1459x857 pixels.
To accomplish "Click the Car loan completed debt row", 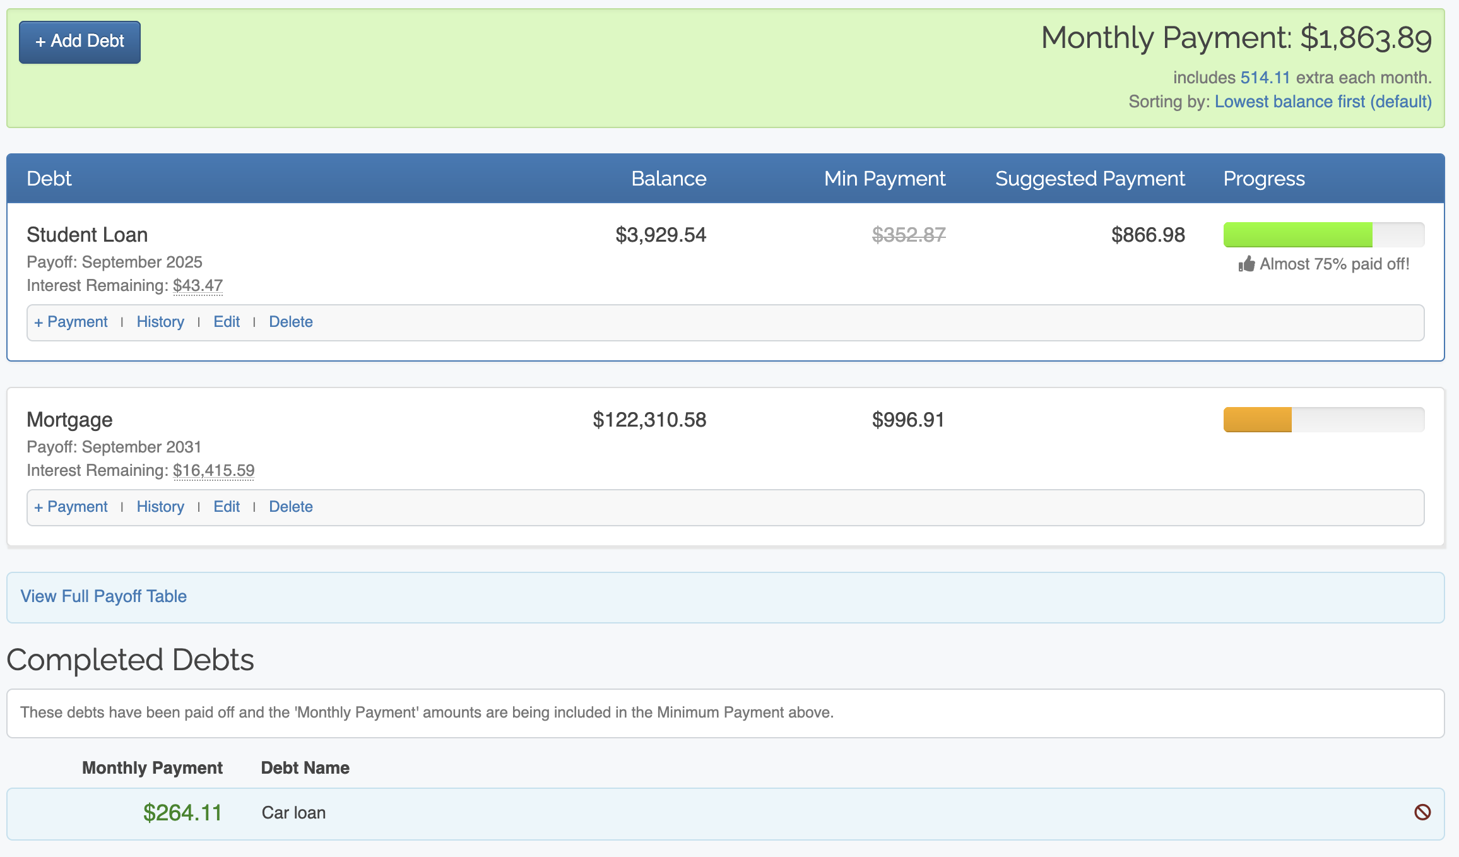I will [293, 813].
